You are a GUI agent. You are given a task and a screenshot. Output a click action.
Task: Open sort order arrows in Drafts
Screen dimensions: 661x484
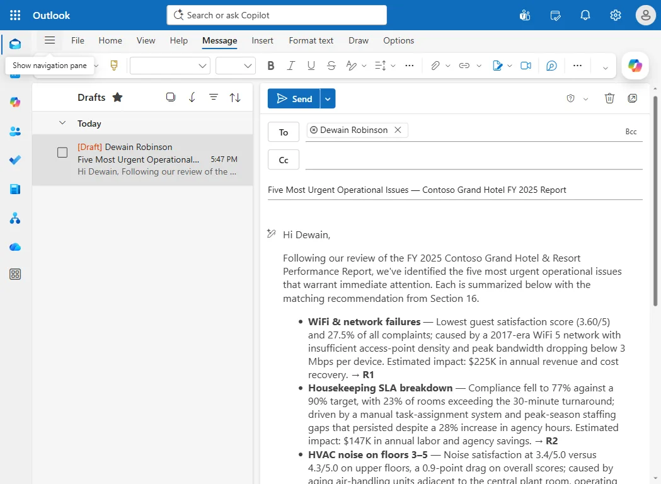coord(235,98)
